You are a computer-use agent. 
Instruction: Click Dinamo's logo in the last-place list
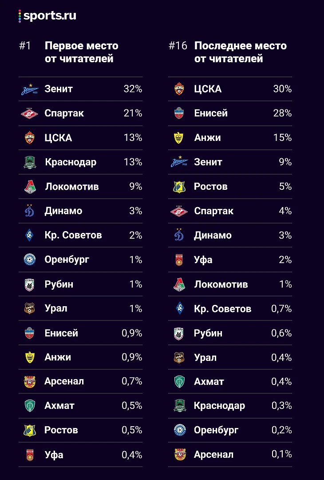tap(179, 236)
